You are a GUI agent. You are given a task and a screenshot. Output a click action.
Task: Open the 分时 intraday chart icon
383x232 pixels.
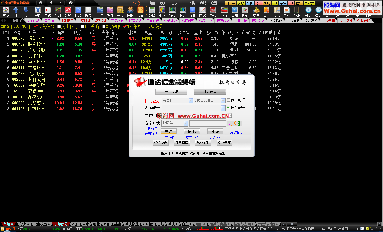point(58,12)
